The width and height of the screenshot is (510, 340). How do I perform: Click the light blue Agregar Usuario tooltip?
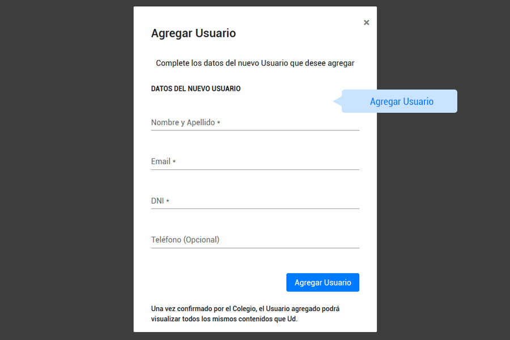(x=401, y=101)
